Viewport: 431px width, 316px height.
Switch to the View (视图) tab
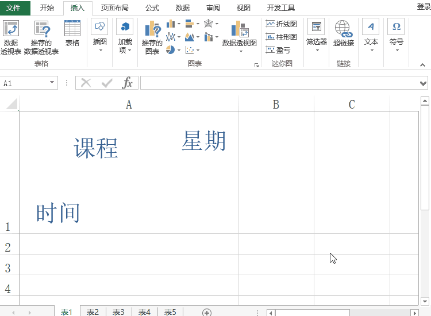(x=243, y=7)
